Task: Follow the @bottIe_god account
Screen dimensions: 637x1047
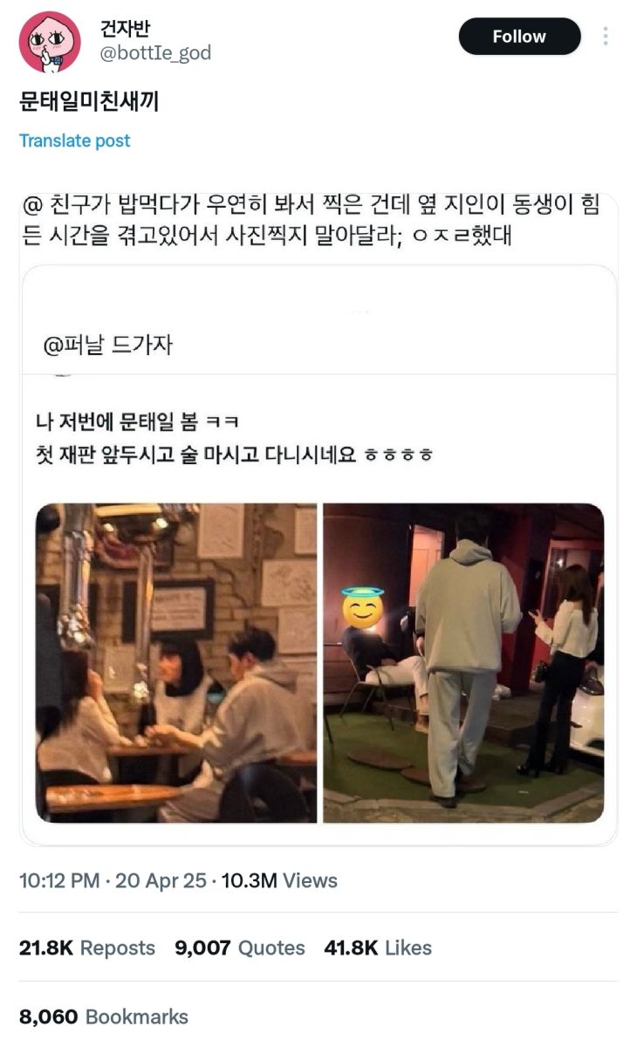Action: pos(519,37)
